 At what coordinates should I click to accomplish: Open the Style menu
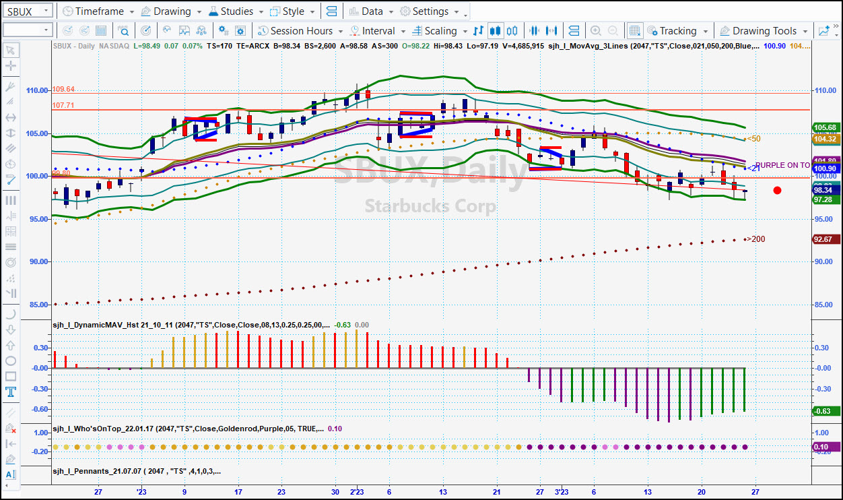pos(292,11)
